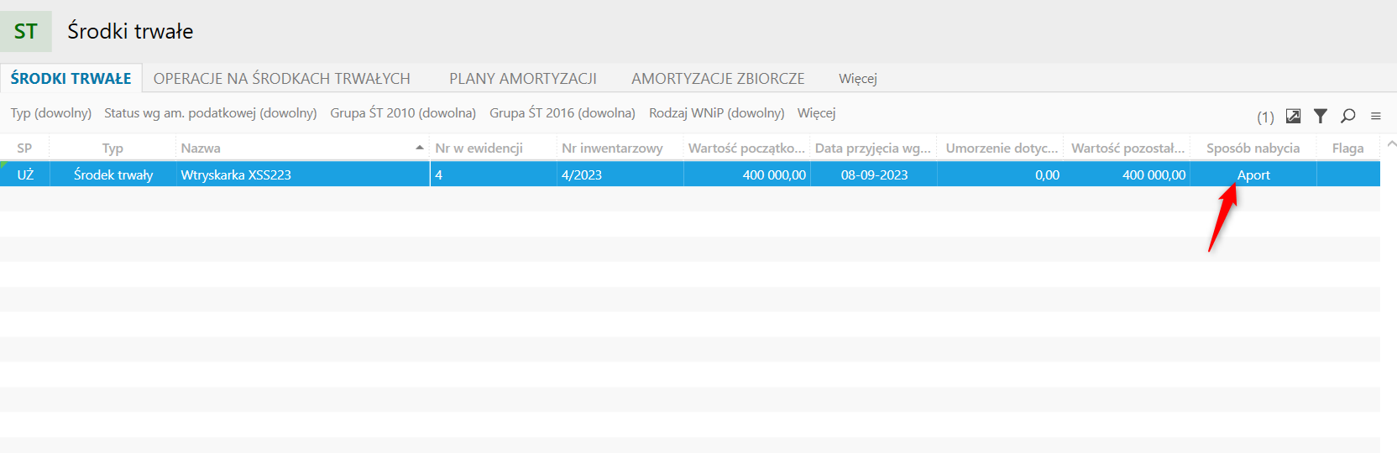The height and width of the screenshot is (453, 1397).
Task: Click the Środki trwałe window title
Action: click(130, 31)
